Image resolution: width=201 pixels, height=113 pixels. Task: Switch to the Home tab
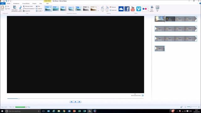(x=8, y=3)
